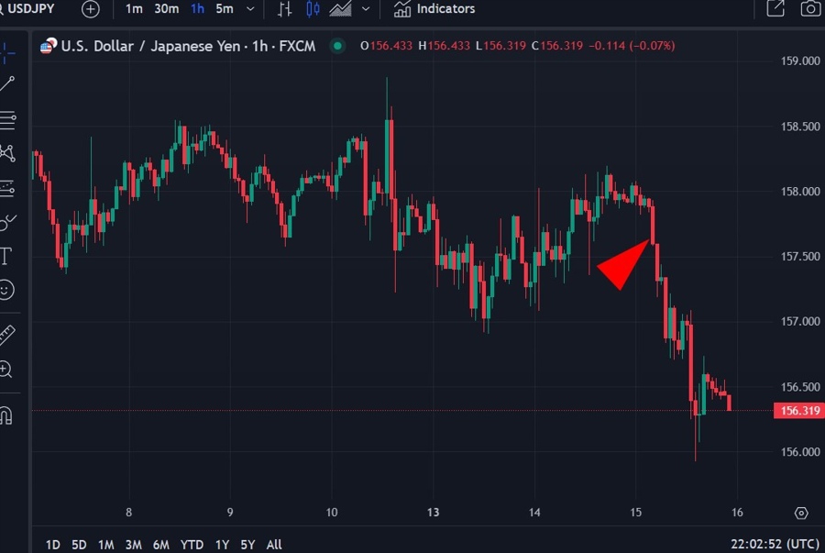
Task: Switch to the 30m timeframe
Action: point(166,9)
